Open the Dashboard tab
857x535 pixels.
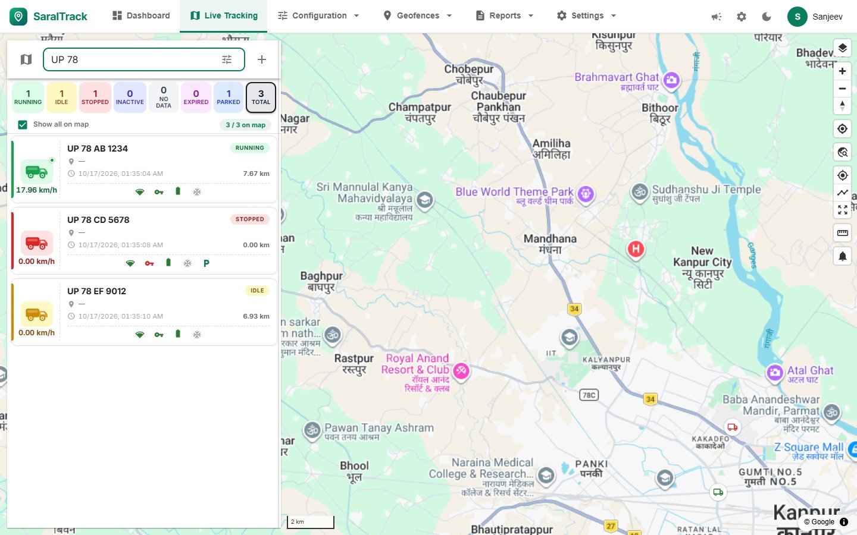point(141,16)
